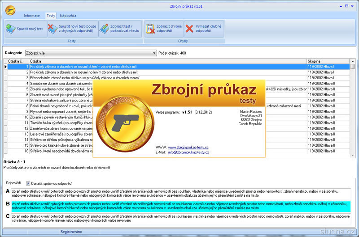Select question row 6 Zbraně maskované

(179, 95)
